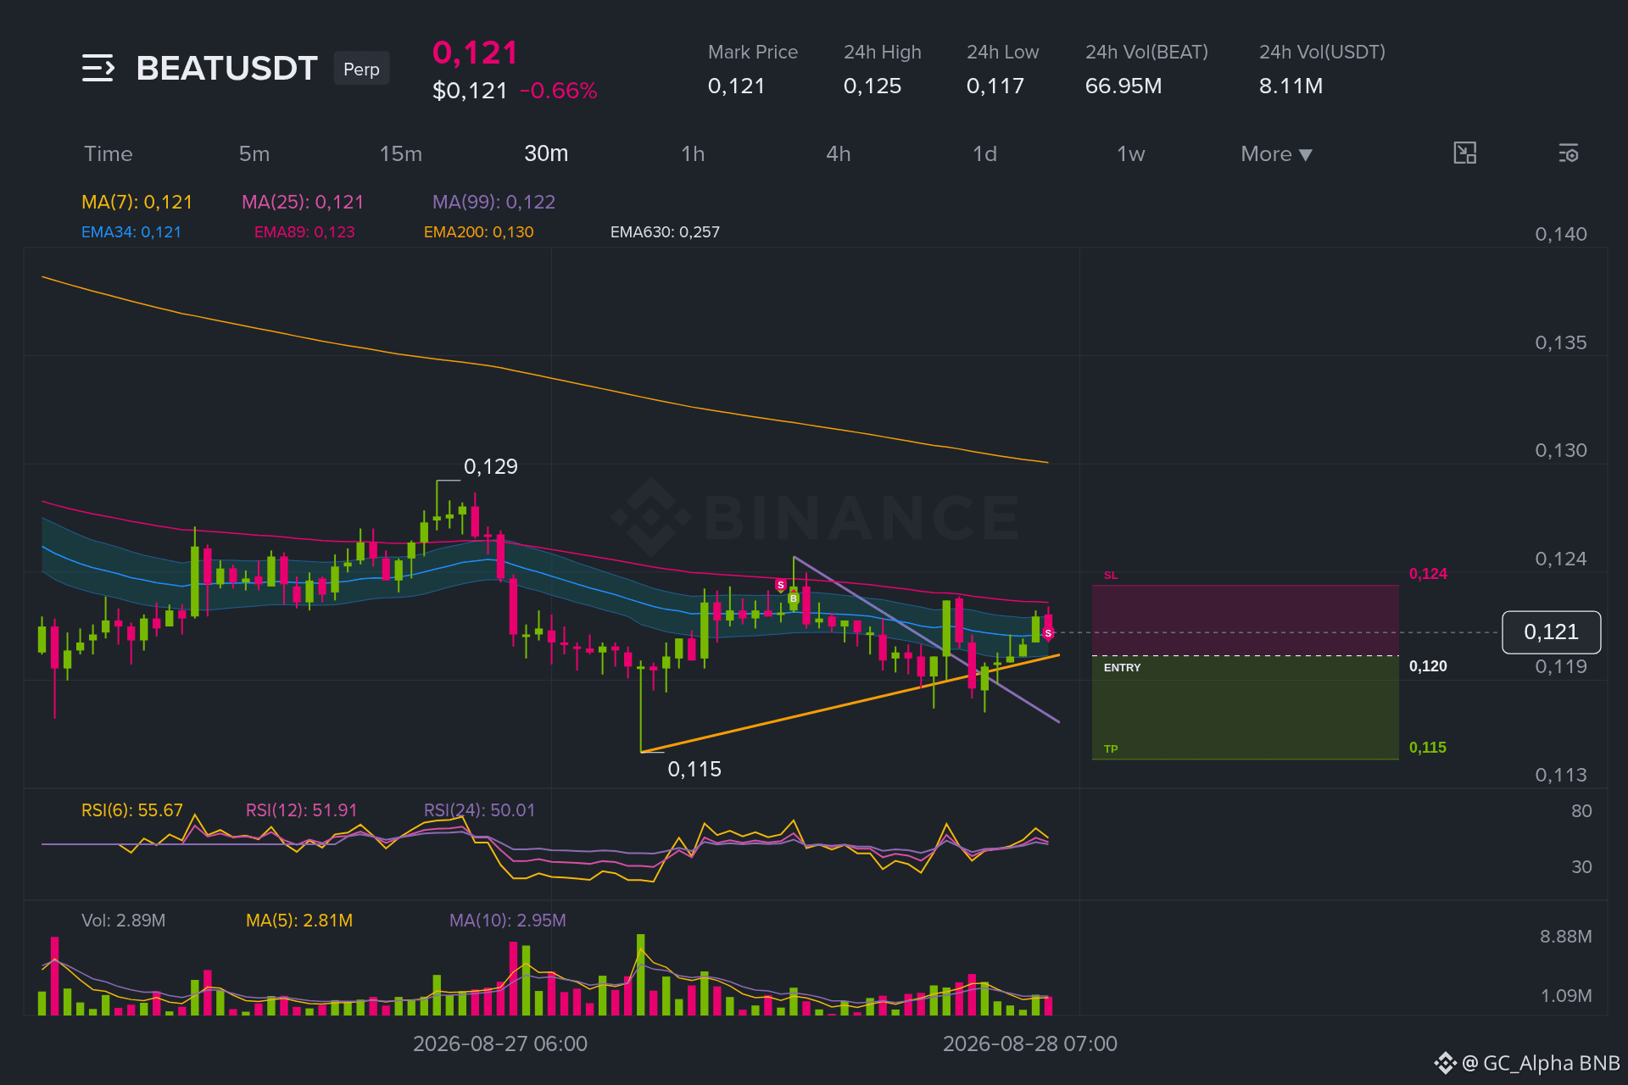The image size is (1628, 1085).
Task: Select the Time chart tab
Action: pos(109,153)
